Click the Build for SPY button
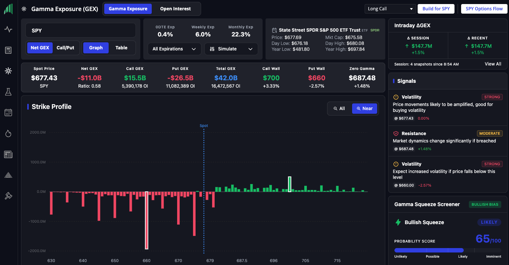 436,8
